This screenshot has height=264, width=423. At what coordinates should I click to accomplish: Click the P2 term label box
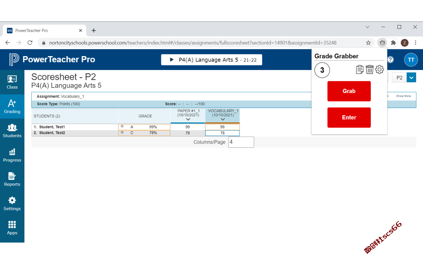click(x=400, y=78)
